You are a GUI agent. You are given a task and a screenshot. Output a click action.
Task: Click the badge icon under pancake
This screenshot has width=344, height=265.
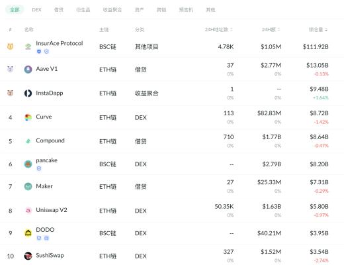[39, 168]
